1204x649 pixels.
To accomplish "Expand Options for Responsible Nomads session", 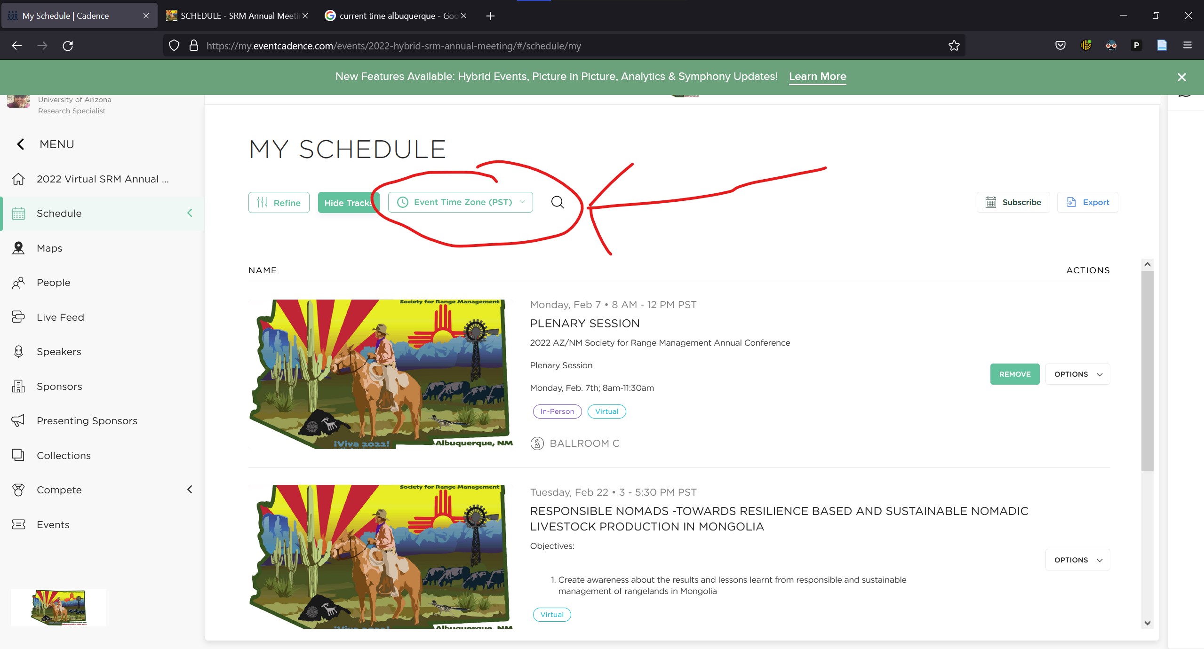I will pyautogui.click(x=1077, y=560).
